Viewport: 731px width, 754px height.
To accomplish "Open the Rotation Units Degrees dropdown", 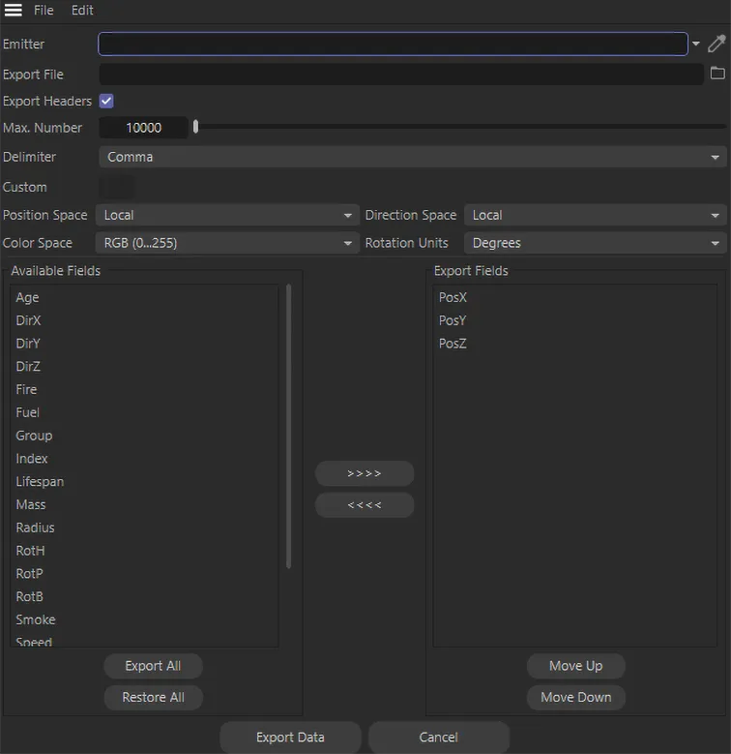I will (x=595, y=243).
